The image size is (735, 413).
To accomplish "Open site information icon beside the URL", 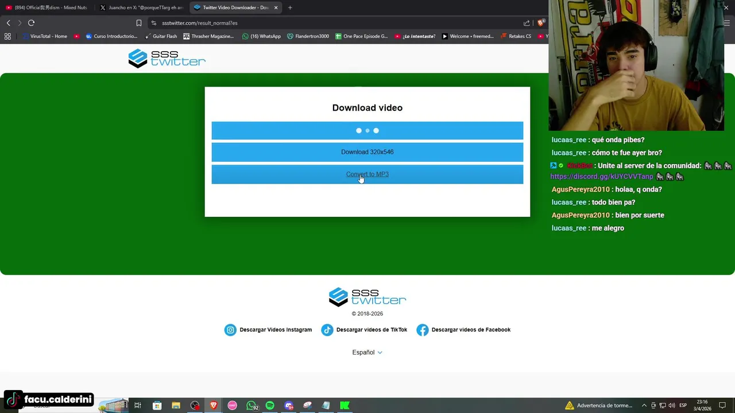I will [x=154, y=23].
